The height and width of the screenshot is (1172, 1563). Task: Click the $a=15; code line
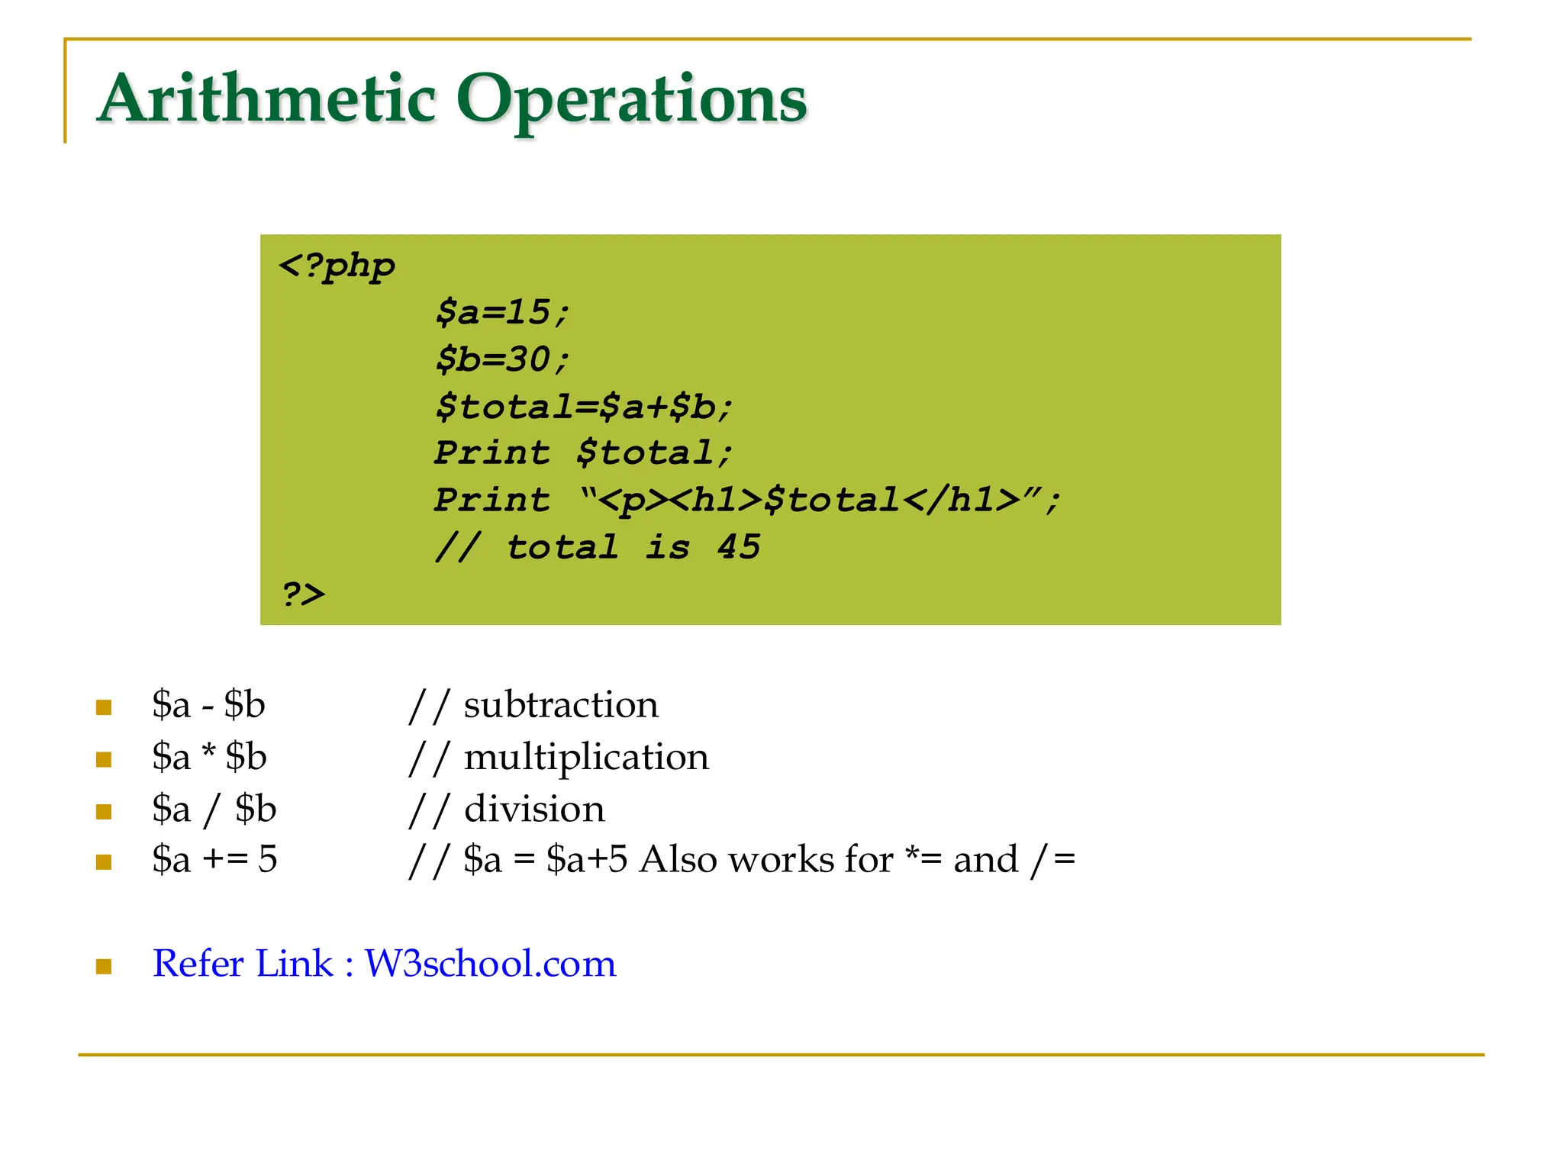coord(502,312)
